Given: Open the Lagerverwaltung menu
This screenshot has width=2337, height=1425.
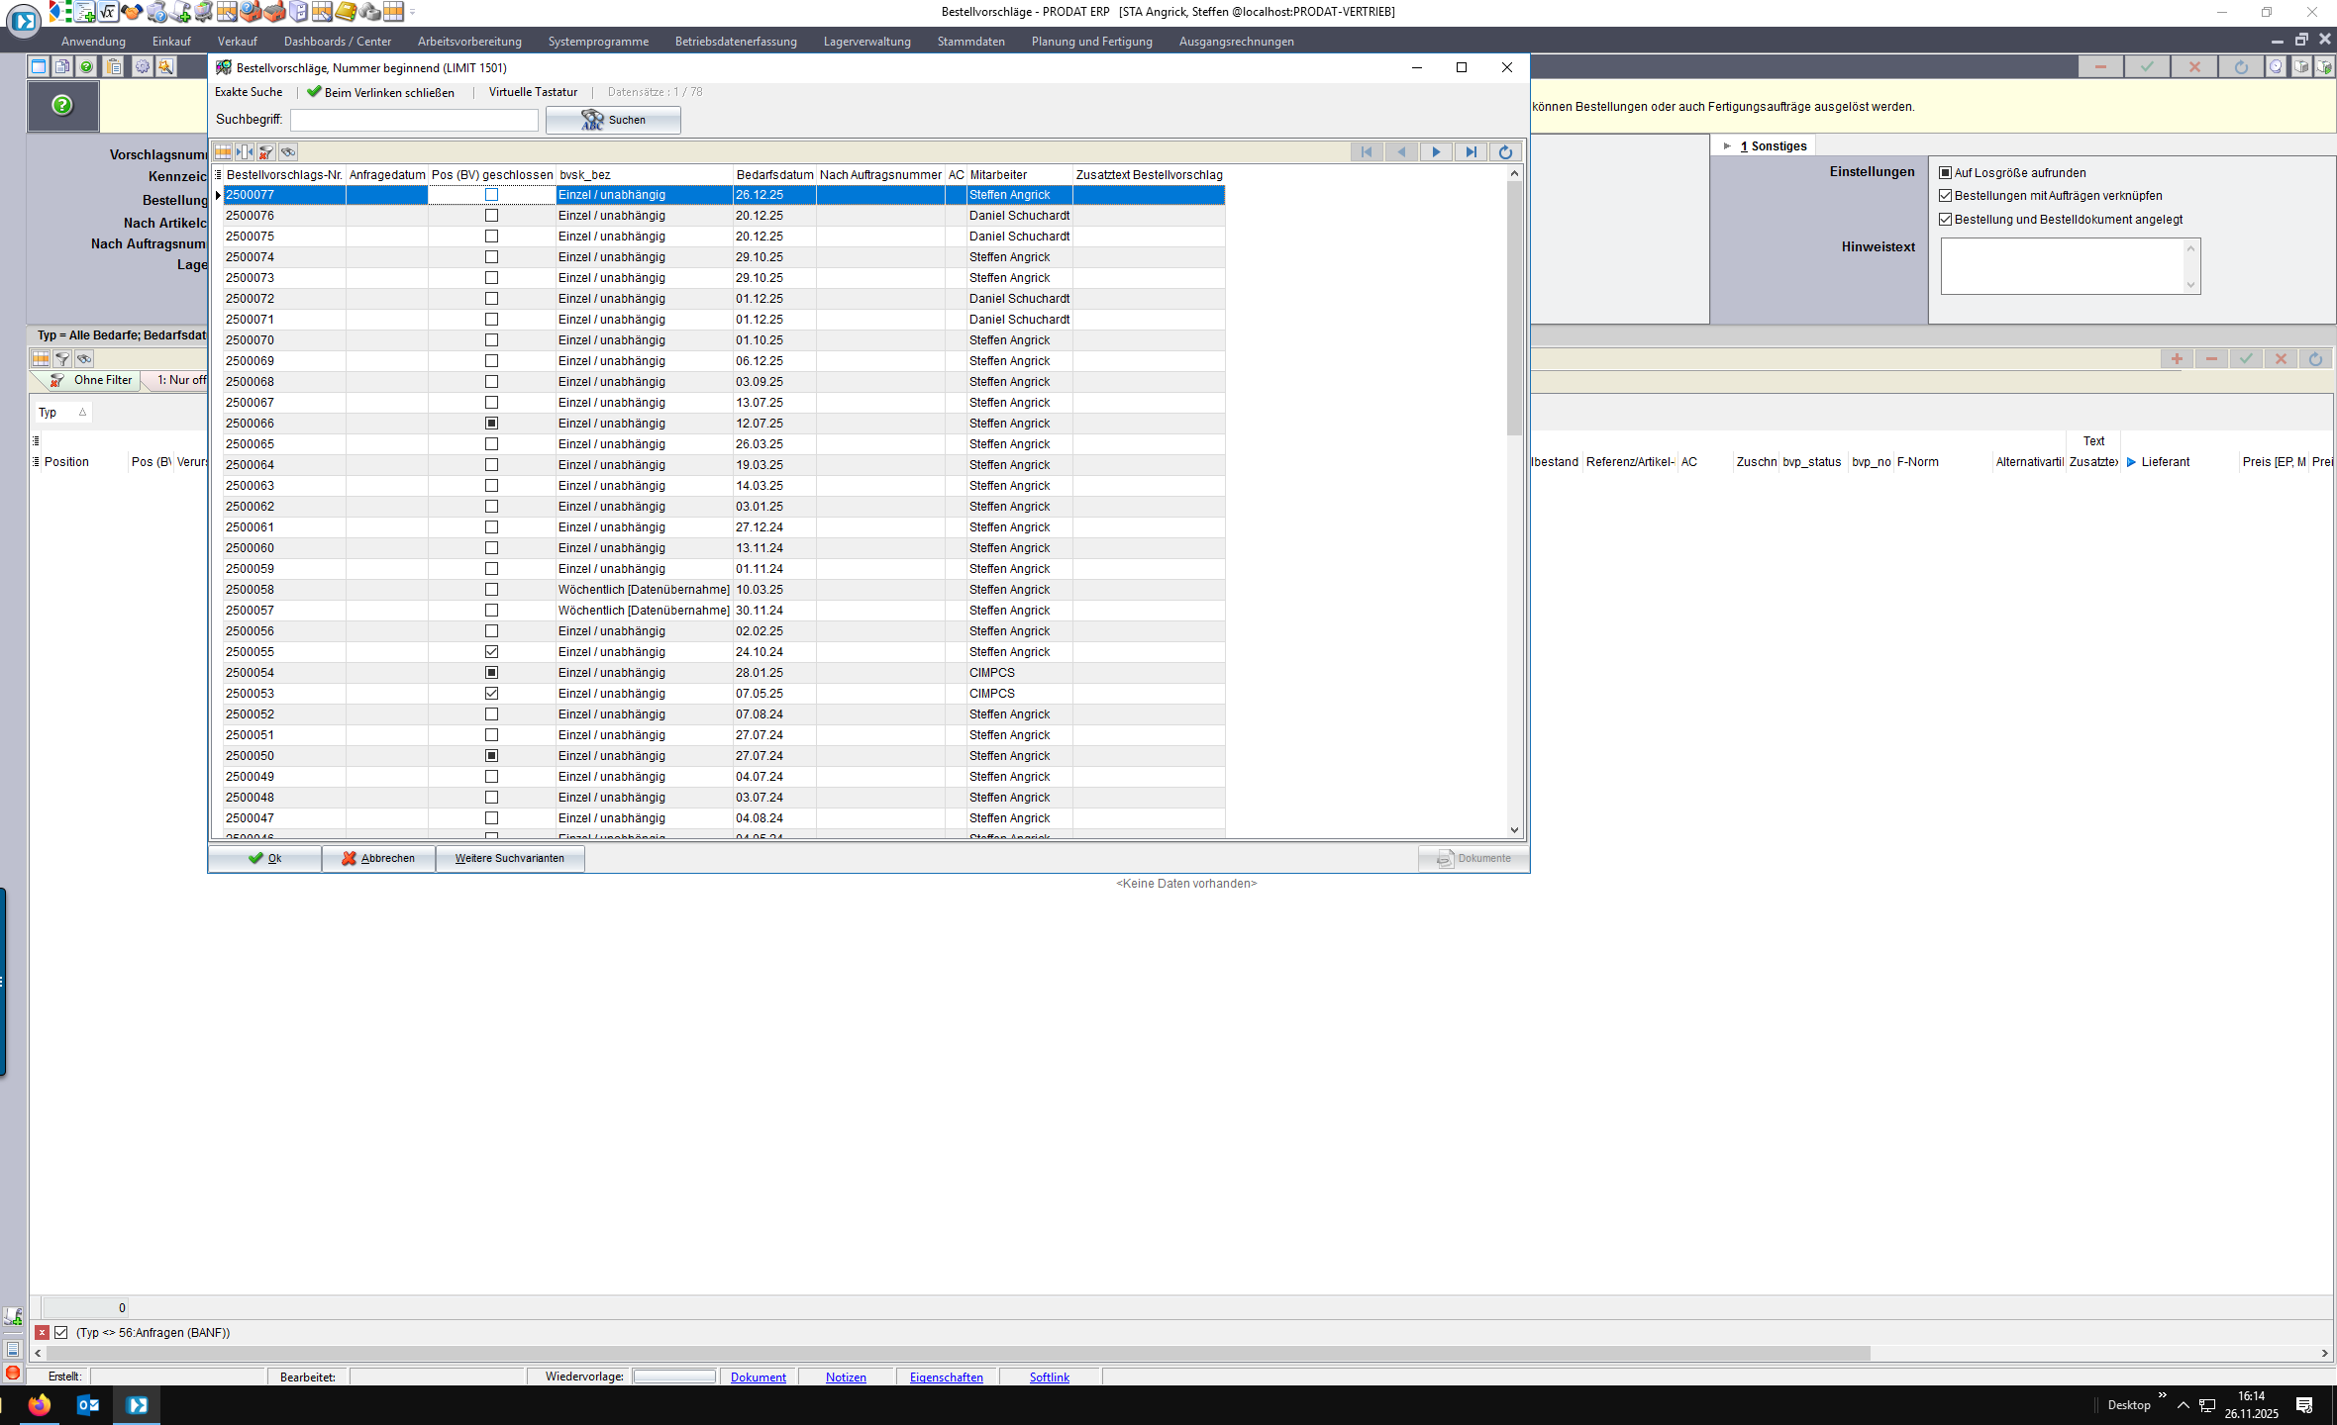Looking at the screenshot, I should (866, 42).
